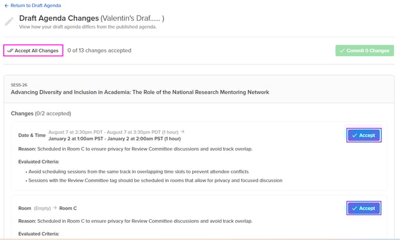This screenshot has width=400, height=240.
Task: Click the Commit 0 Changes button
Action: point(364,51)
